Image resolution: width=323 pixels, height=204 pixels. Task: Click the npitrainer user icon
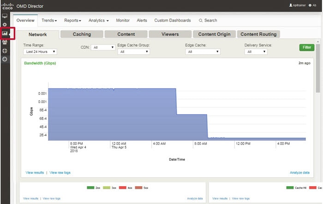pyautogui.click(x=291, y=5)
